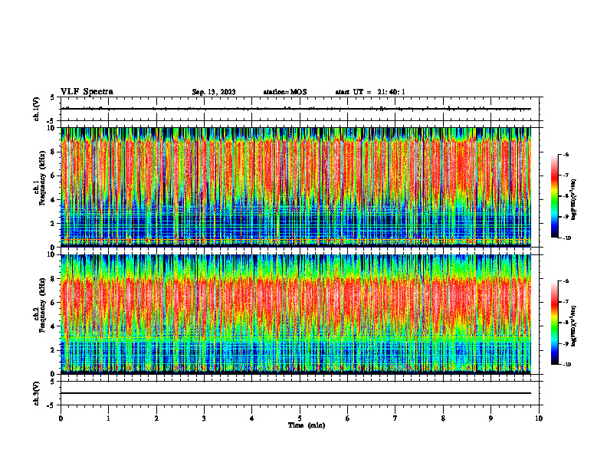The height and width of the screenshot is (469, 607).
Task: Click the time axis tick label "3"
Action: pos(204,418)
